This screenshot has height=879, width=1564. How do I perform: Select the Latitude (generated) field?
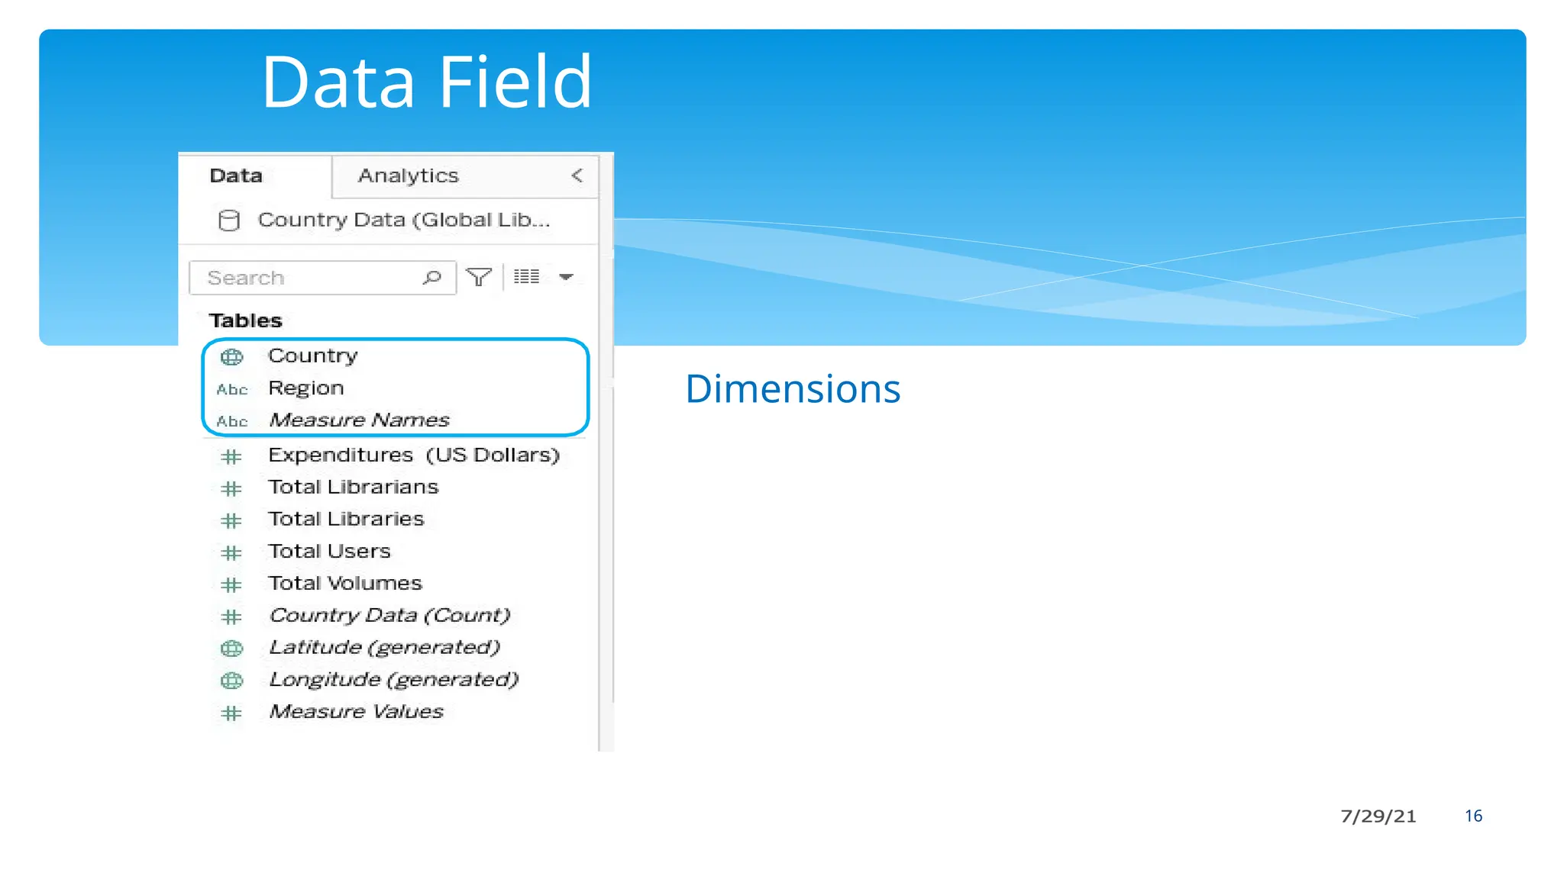click(x=385, y=647)
